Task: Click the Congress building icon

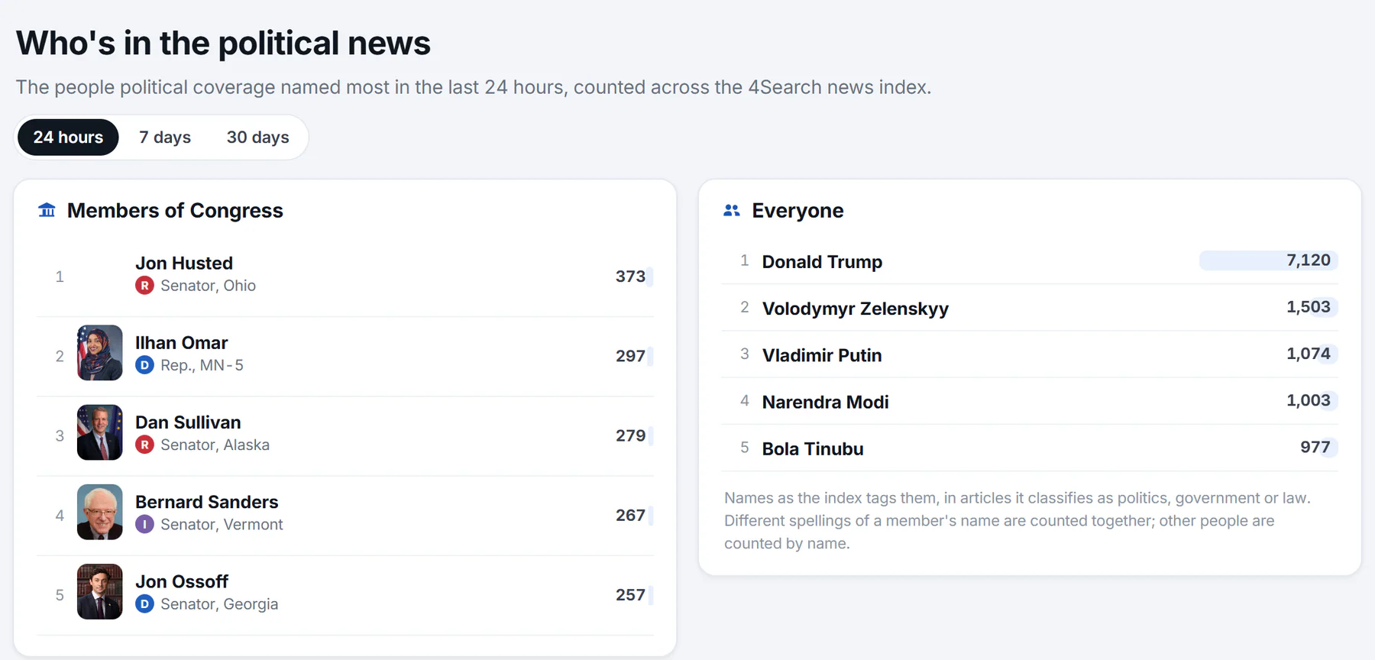Action: (47, 210)
